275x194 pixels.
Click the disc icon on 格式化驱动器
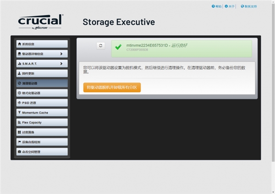(x=19, y=93)
